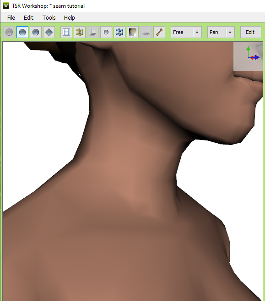
Task: Select the flat gray sphere shading mode
Action: [9, 32]
